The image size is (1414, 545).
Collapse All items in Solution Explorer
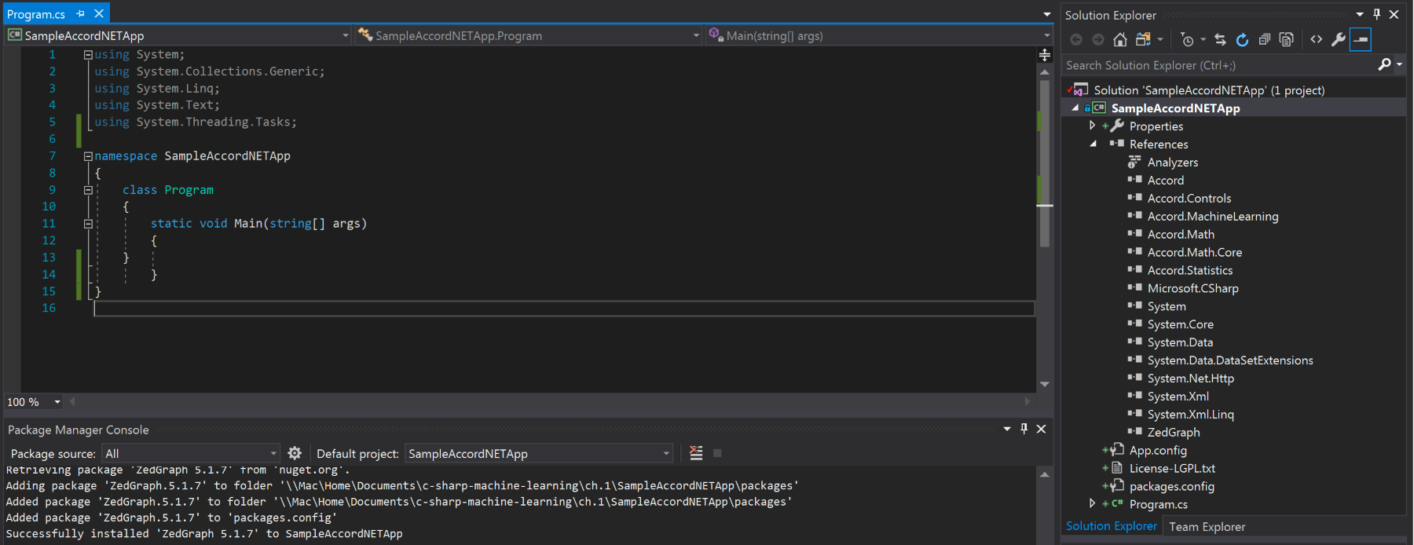pyautogui.click(x=1264, y=39)
